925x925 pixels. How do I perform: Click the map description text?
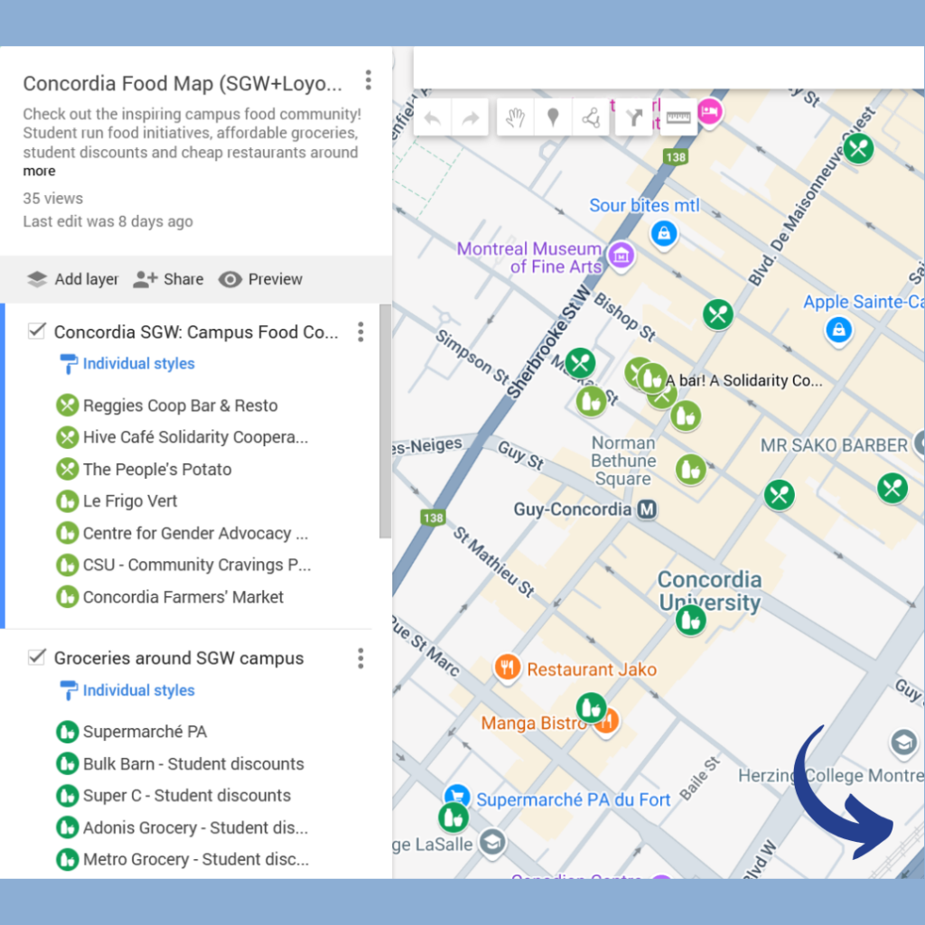click(x=192, y=133)
